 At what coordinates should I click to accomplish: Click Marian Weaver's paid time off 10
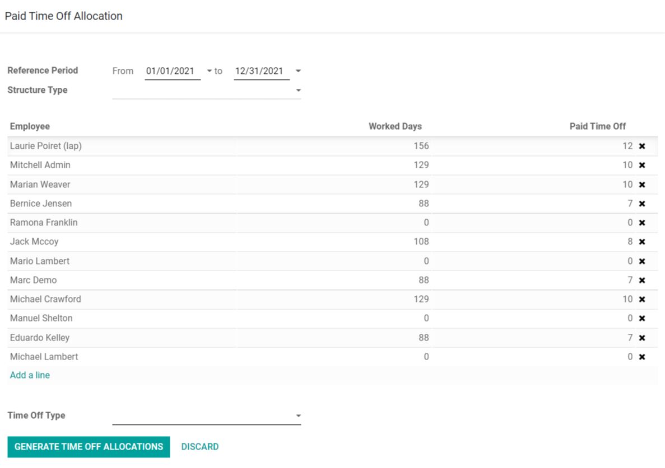pos(627,185)
